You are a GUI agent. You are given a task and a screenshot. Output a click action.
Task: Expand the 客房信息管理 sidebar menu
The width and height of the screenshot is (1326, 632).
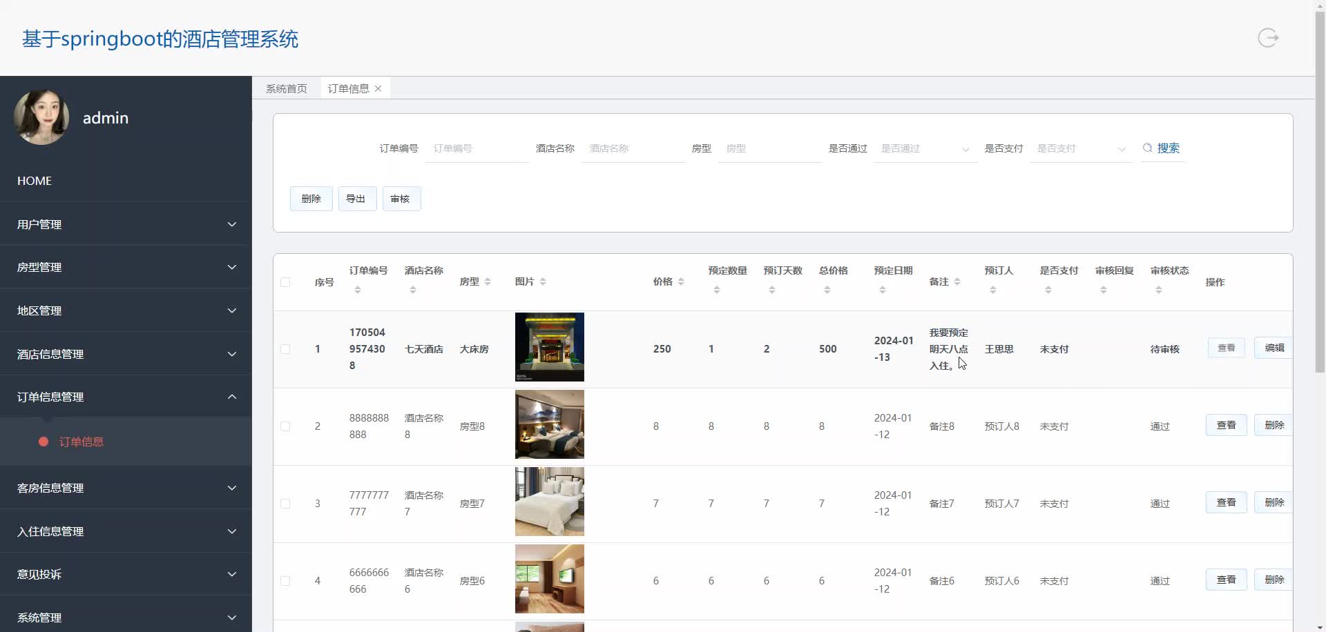tap(126, 488)
